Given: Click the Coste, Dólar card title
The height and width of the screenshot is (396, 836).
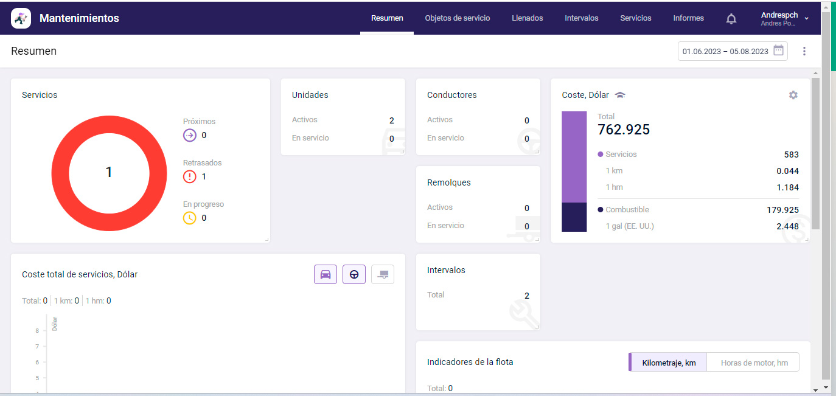Looking at the screenshot, I should [586, 95].
